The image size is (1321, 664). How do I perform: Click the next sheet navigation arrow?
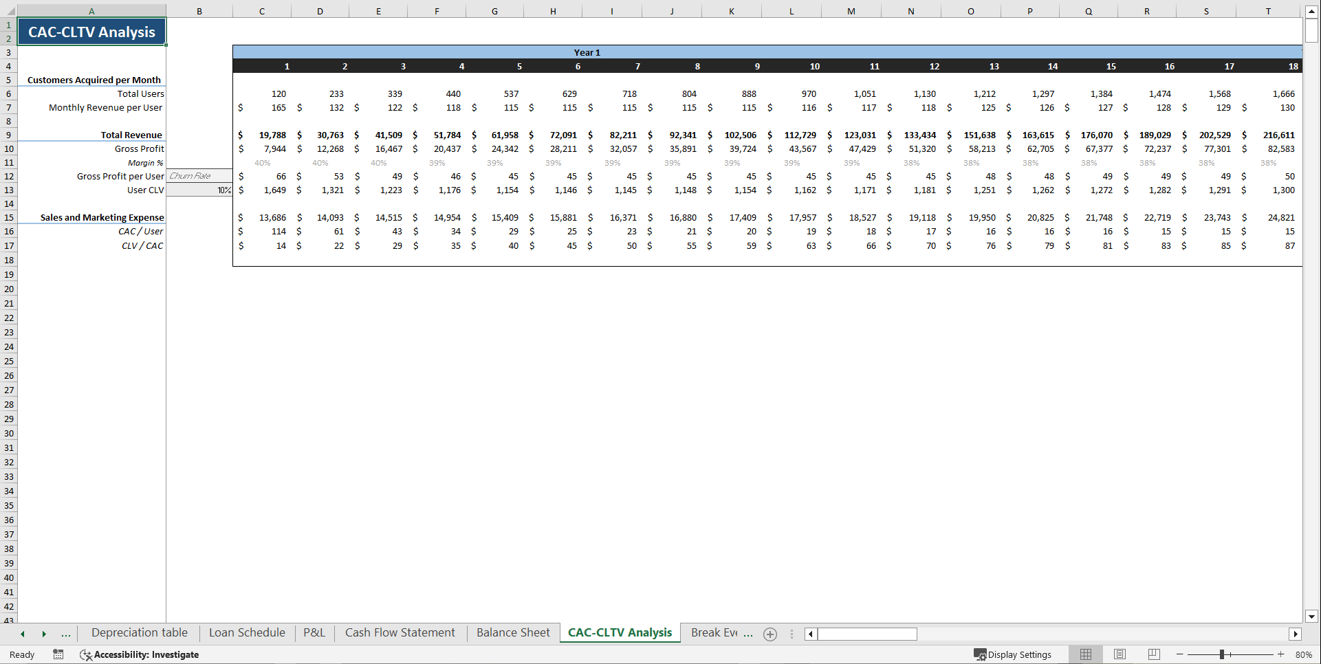point(44,633)
